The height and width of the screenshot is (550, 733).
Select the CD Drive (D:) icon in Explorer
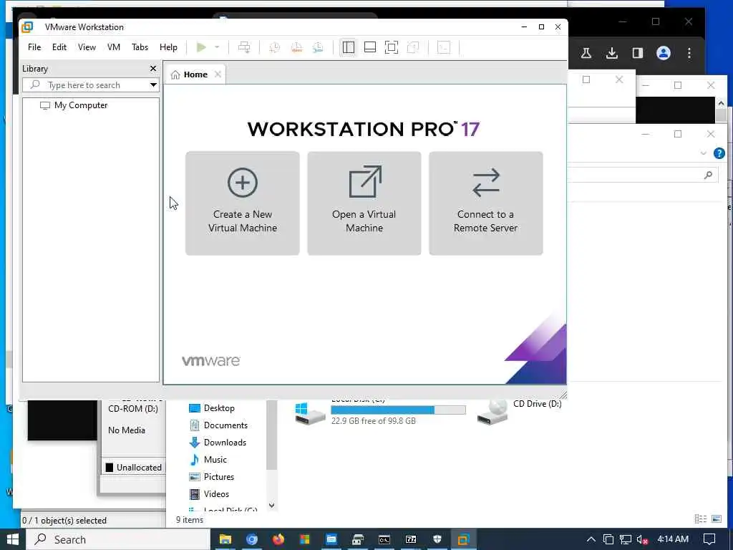(x=492, y=412)
